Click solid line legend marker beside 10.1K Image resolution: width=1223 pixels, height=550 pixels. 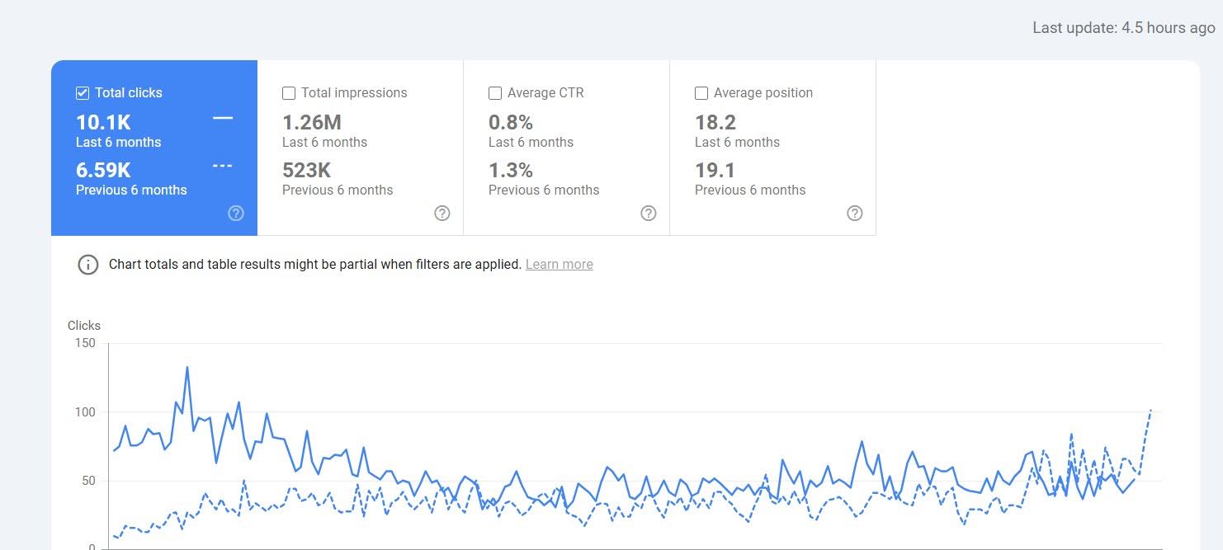[223, 119]
